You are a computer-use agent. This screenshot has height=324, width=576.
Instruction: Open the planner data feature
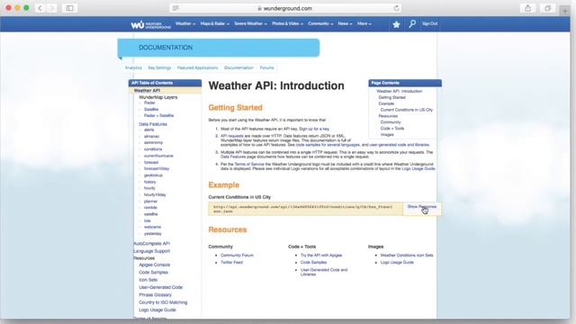(x=150, y=202)
